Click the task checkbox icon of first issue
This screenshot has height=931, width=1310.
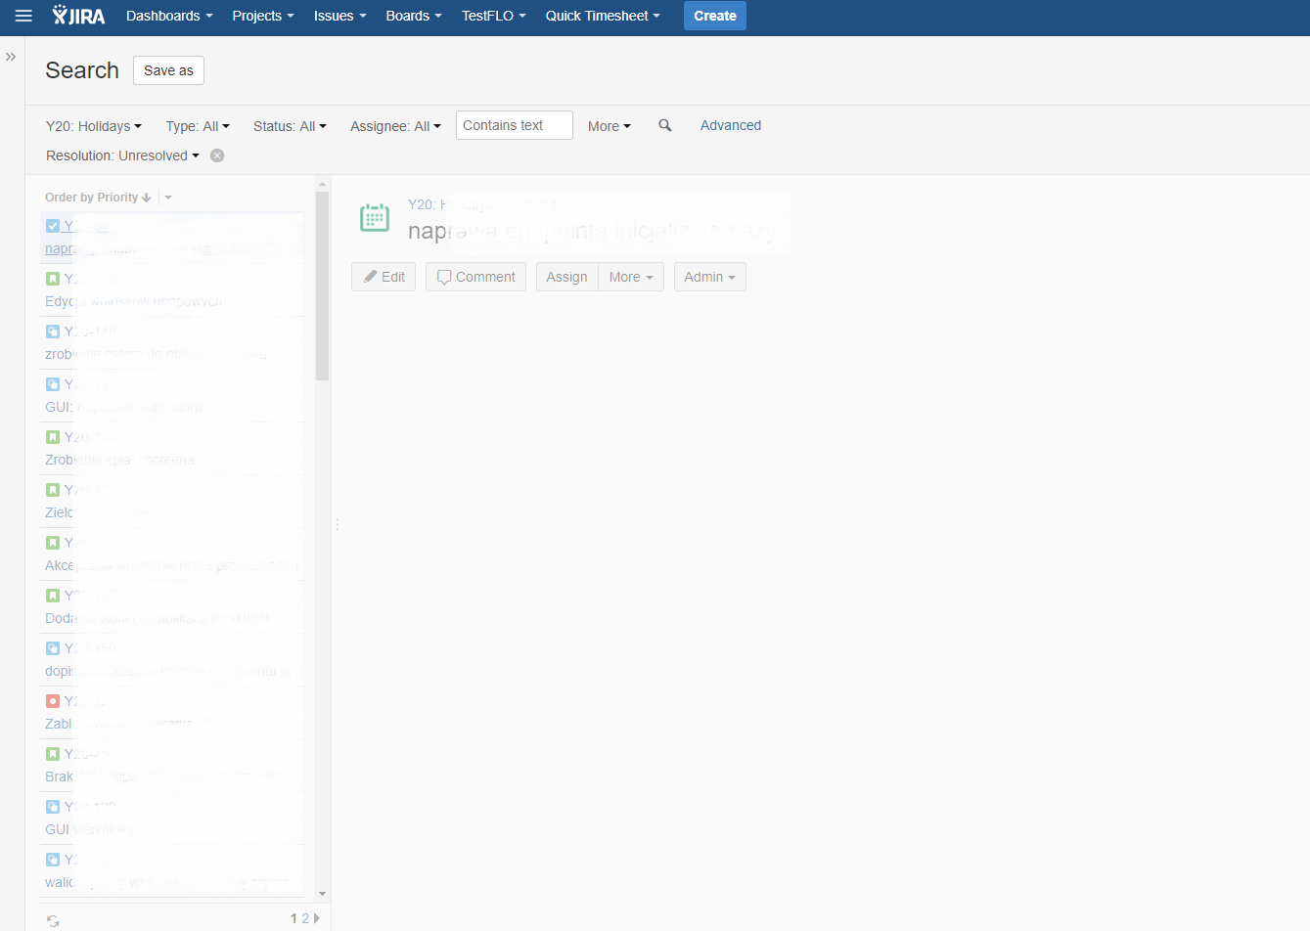53,226
